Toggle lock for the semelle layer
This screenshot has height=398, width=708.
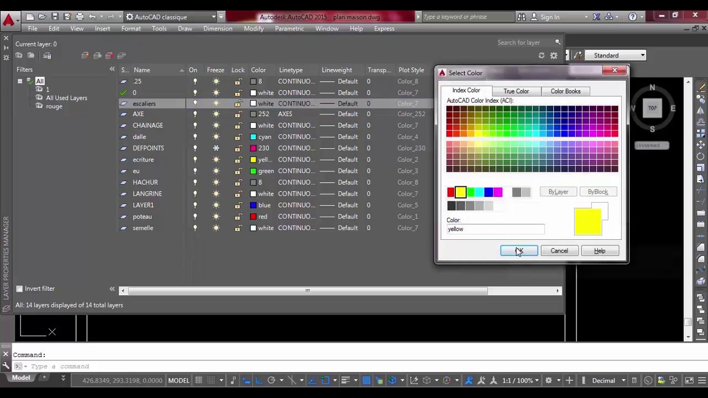tap(238, 228)
